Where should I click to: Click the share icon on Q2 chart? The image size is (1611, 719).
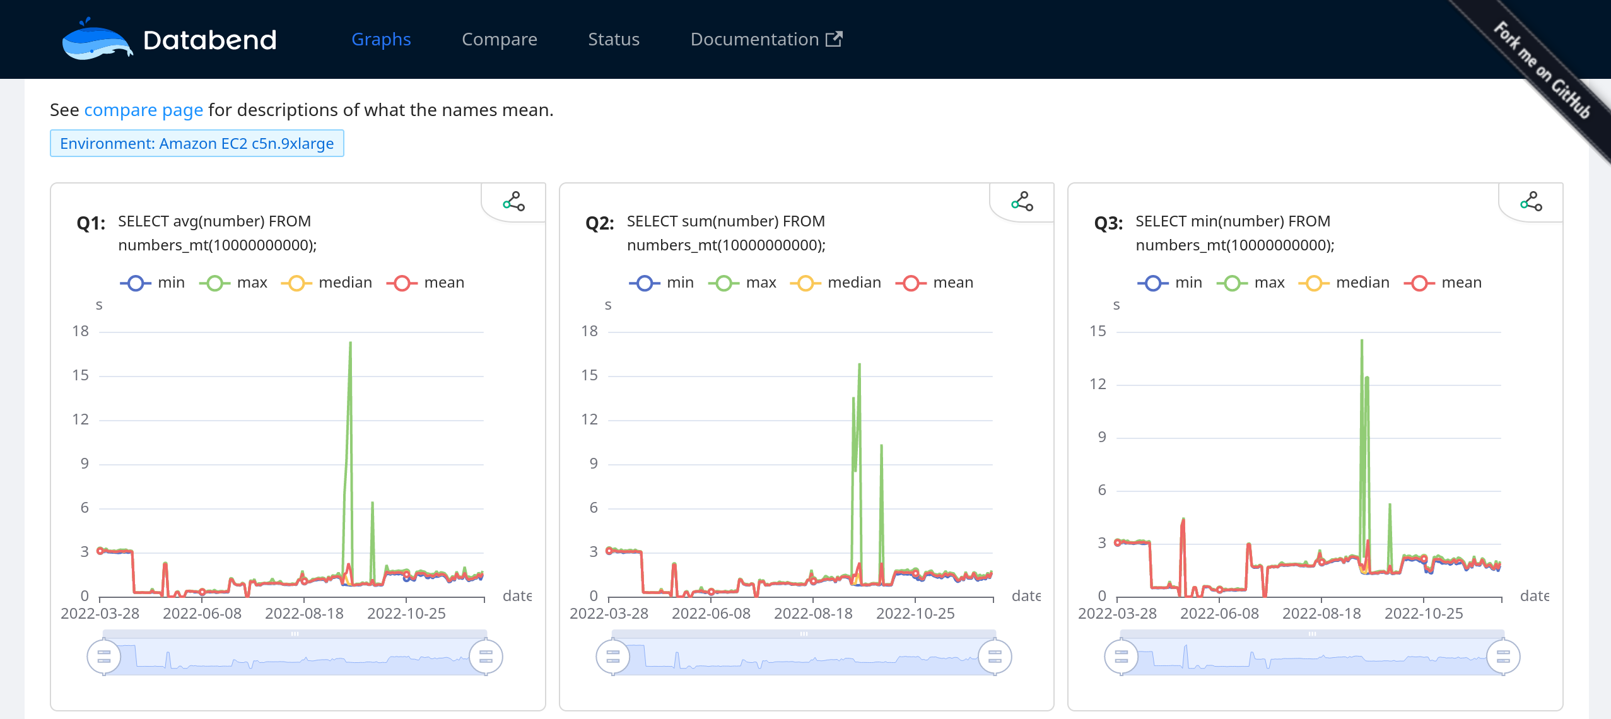pyautogui.click(x=1022, y=202)
